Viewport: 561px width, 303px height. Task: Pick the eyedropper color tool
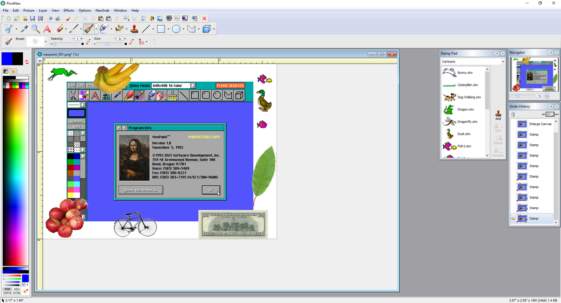(x=24, y=29)
